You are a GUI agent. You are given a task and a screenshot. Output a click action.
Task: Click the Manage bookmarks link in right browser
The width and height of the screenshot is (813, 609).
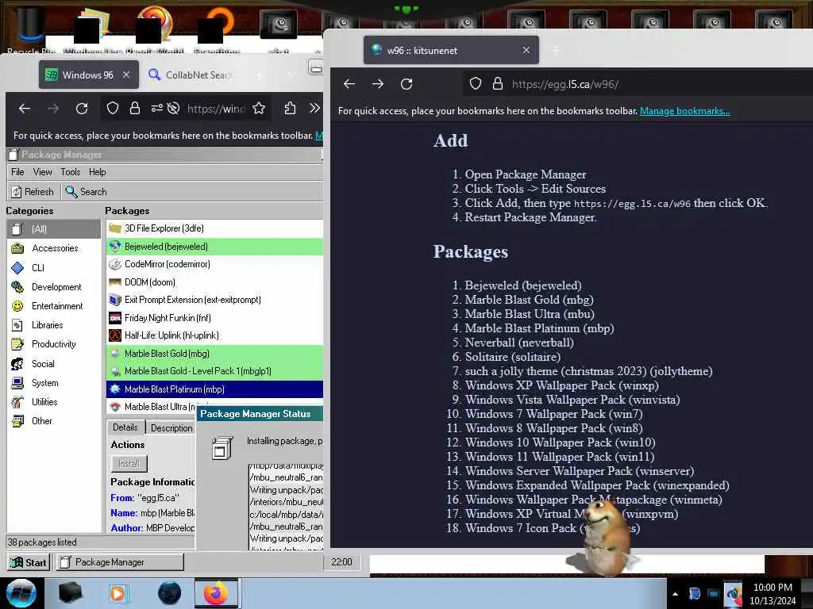coord(684,111)
